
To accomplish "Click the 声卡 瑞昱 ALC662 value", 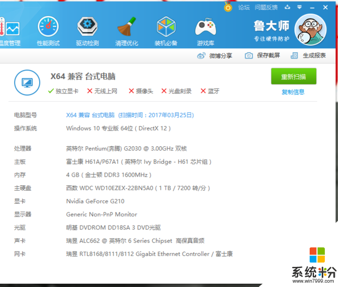I will (135, 241).
